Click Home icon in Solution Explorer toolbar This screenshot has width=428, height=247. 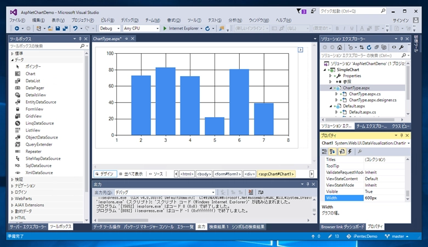(x=340, y=48)
